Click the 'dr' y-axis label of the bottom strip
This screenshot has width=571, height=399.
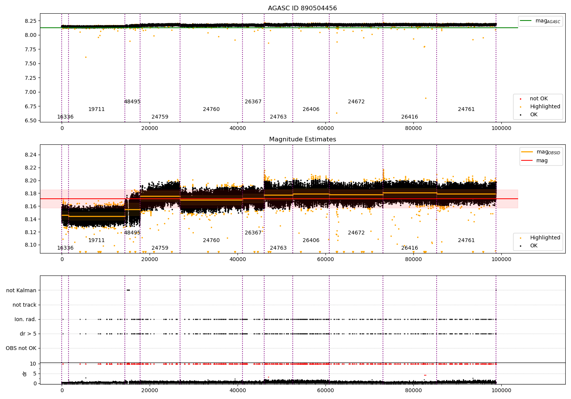[x=25, y=374]
